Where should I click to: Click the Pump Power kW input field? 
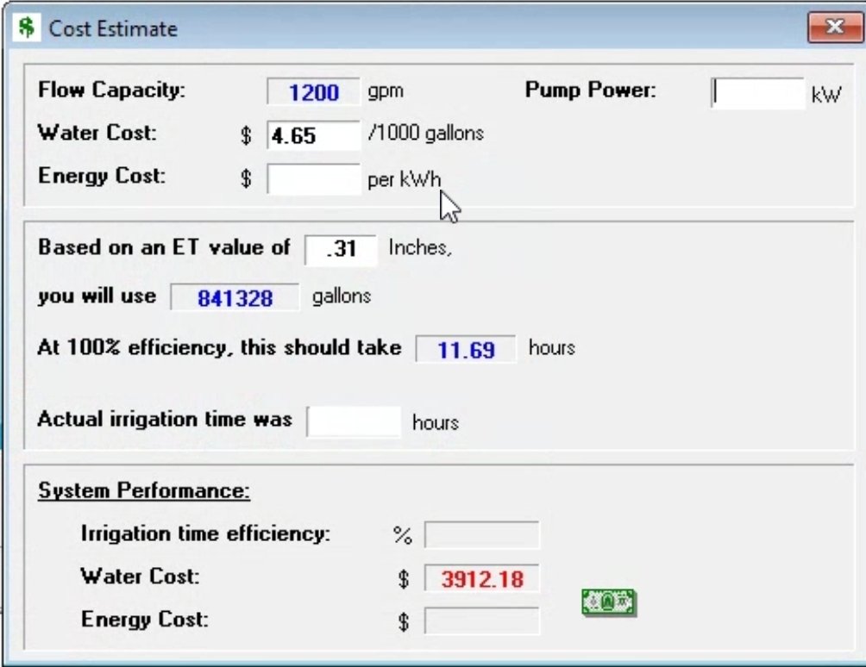757,93
